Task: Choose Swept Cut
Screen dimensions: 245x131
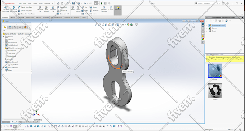Action: point(62,7)
